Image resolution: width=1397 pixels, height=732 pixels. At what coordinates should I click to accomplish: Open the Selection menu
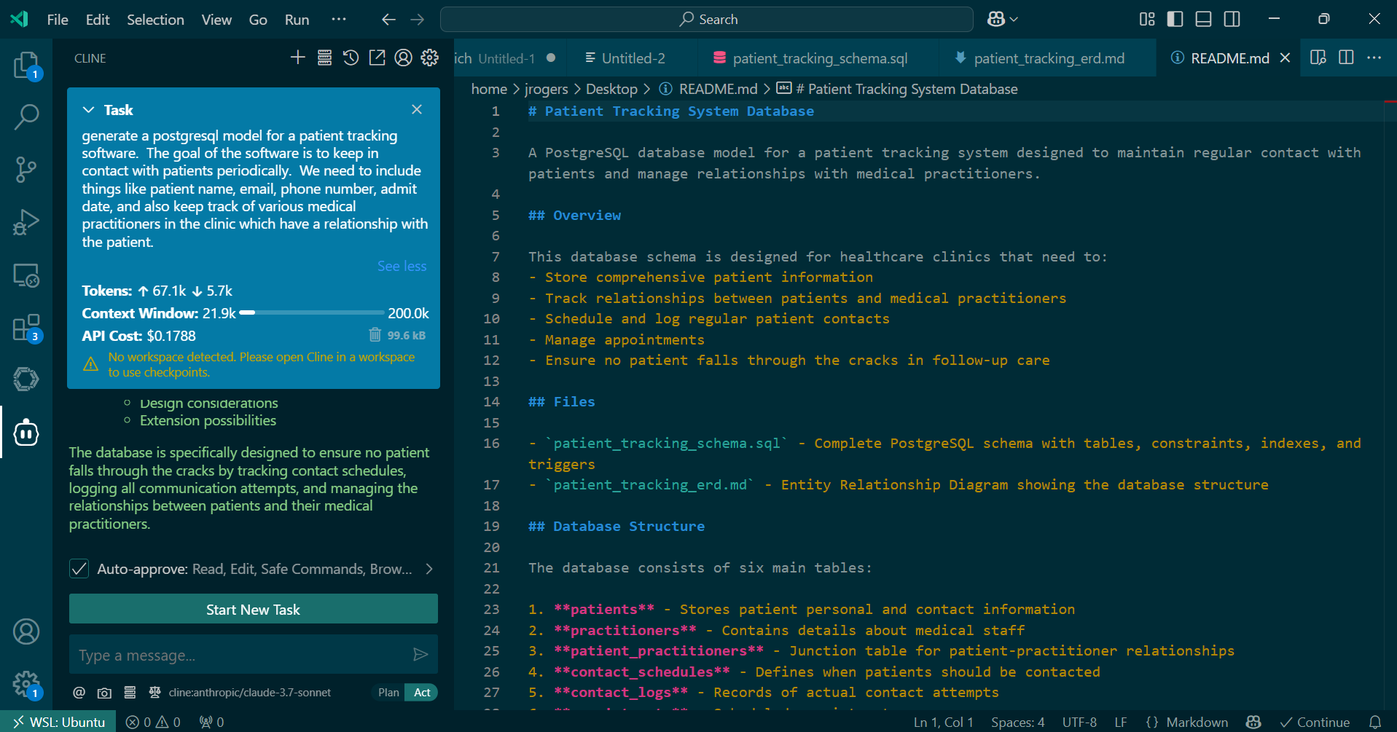click(x=155, y=20)
